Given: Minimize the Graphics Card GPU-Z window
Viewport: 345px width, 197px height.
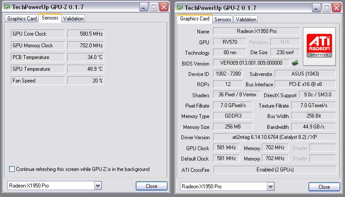Looking at the screenshot, I should (x=316, y=8).
